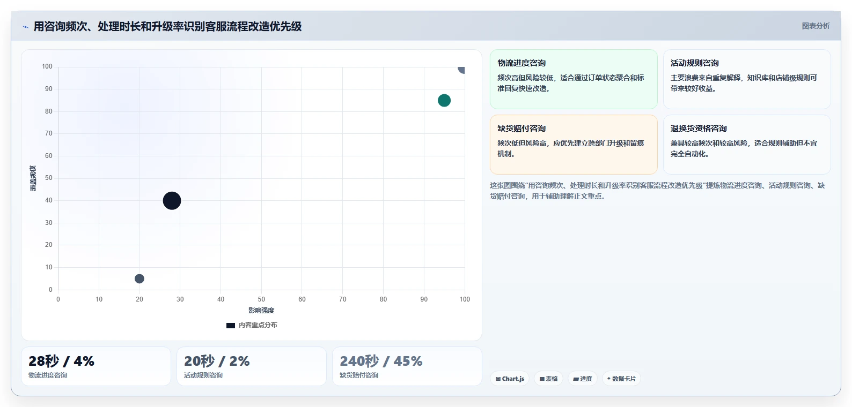Click the 进度 tag

[x=583, y=379]
